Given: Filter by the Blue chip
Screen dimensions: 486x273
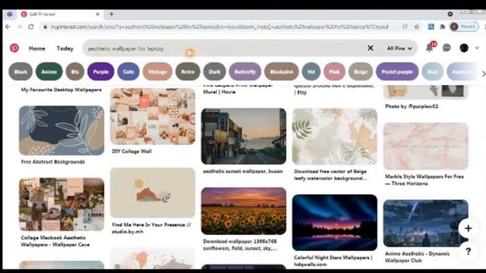Looking at the screenshot, I should 433,71.
